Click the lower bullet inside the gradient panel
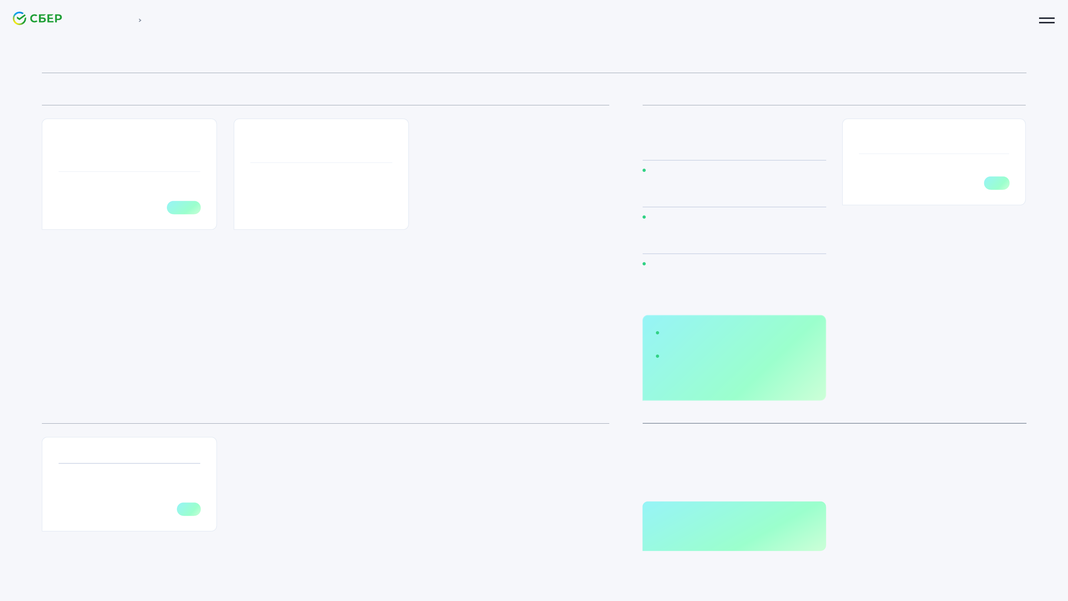 pos(657,356)
